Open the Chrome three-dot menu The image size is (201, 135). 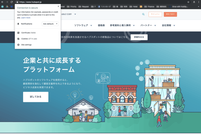(199, 2)
